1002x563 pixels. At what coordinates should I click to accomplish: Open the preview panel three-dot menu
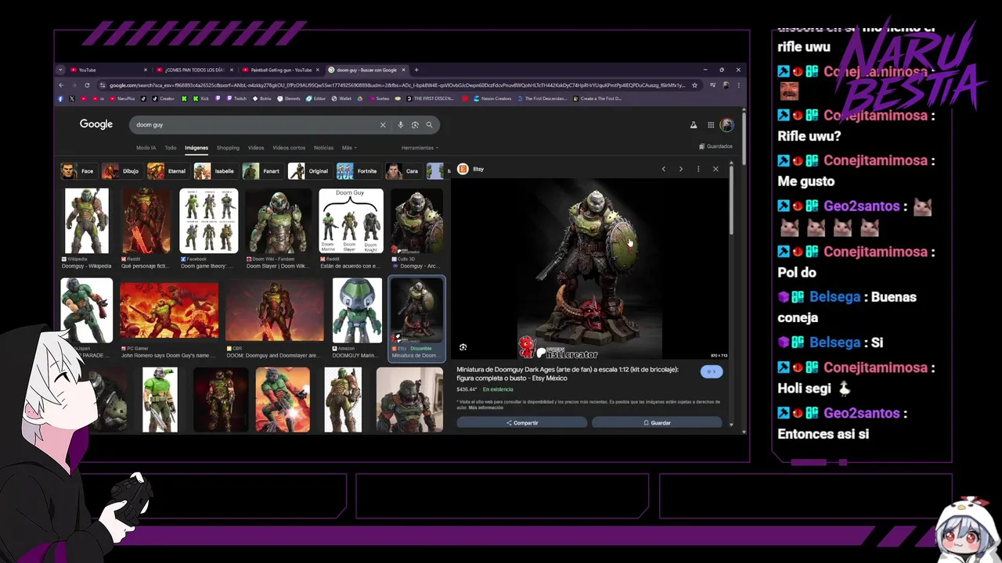pyautogui.click(x=698, y=169)
